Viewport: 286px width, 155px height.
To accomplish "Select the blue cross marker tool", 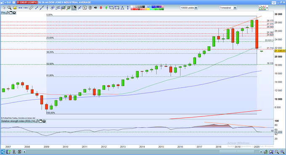I will click(79, 8).
